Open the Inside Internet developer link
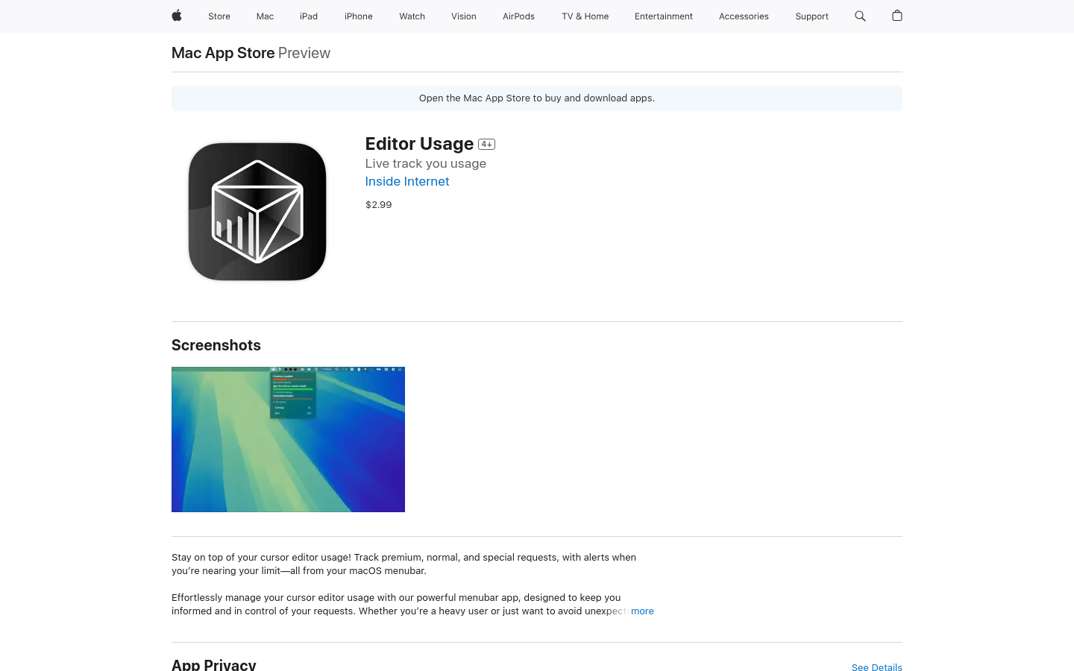Screen dimensions: 1074x671 coord(407,181)
